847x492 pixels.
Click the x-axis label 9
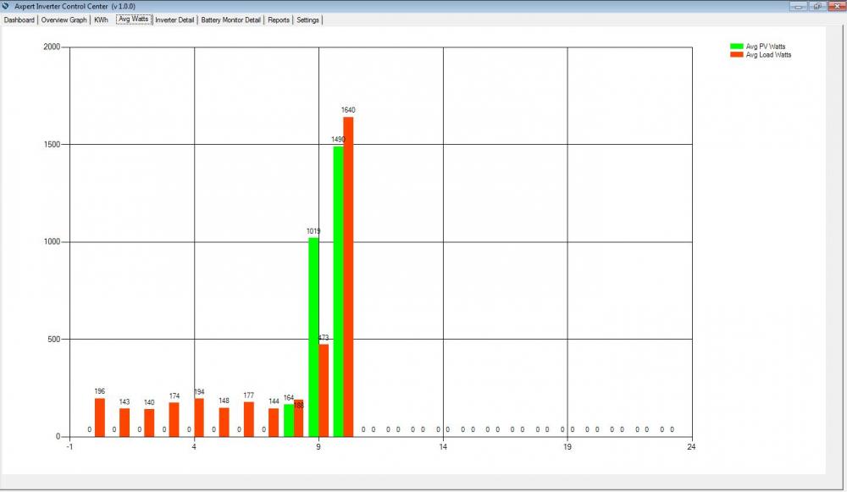pos(318,446)
